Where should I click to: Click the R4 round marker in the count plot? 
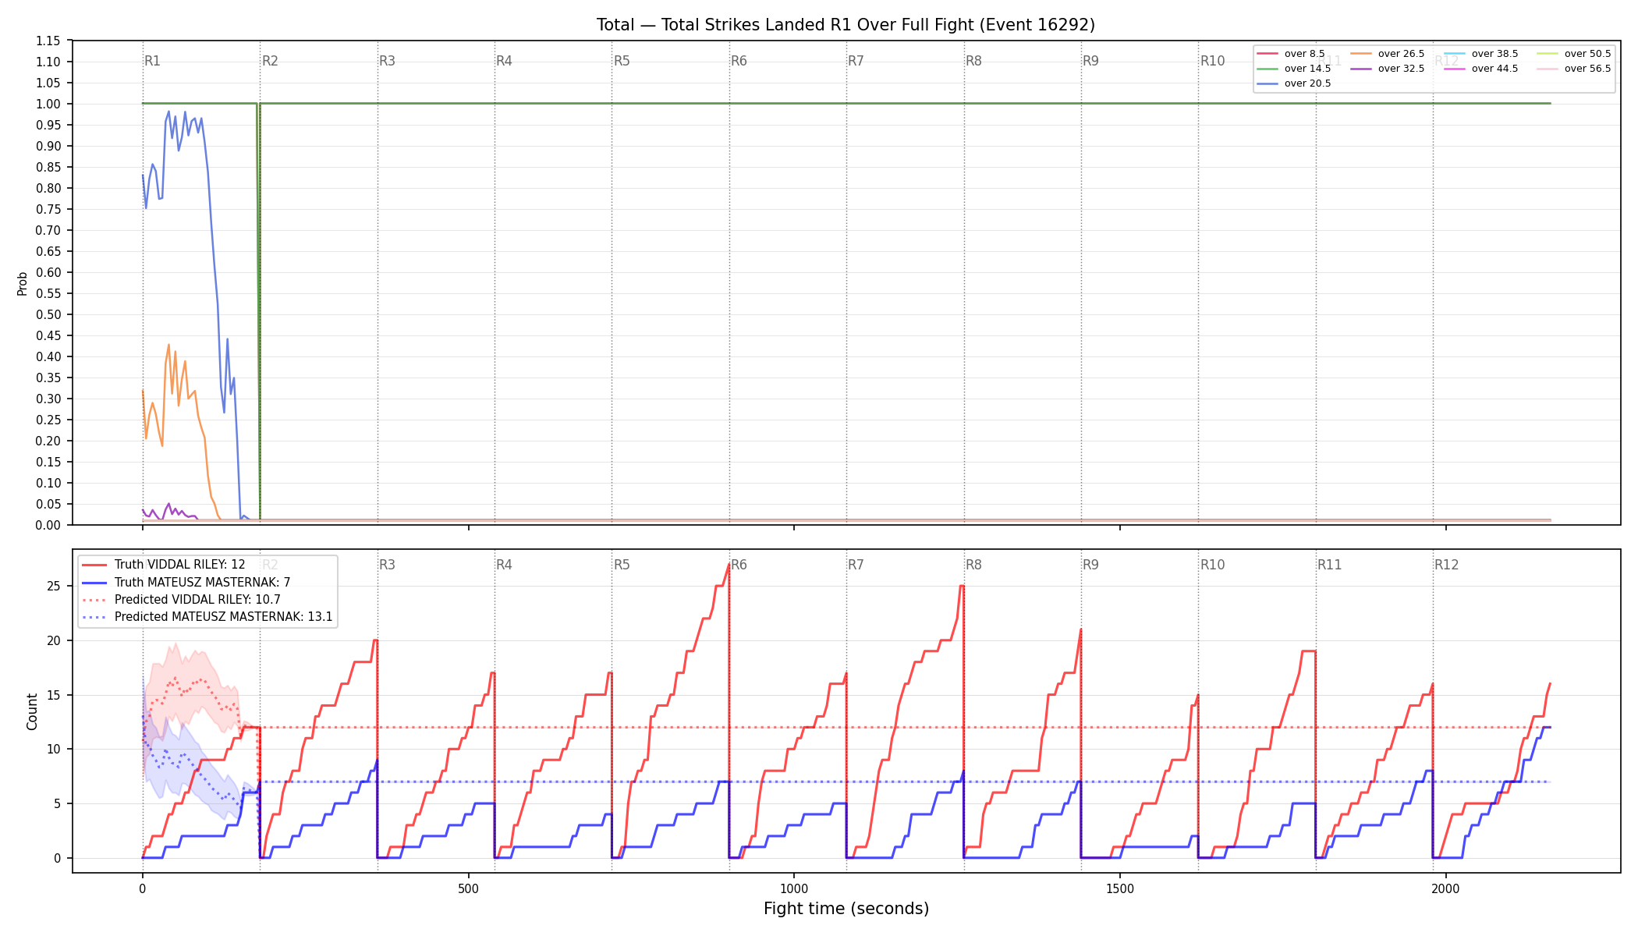pos(504,565)
